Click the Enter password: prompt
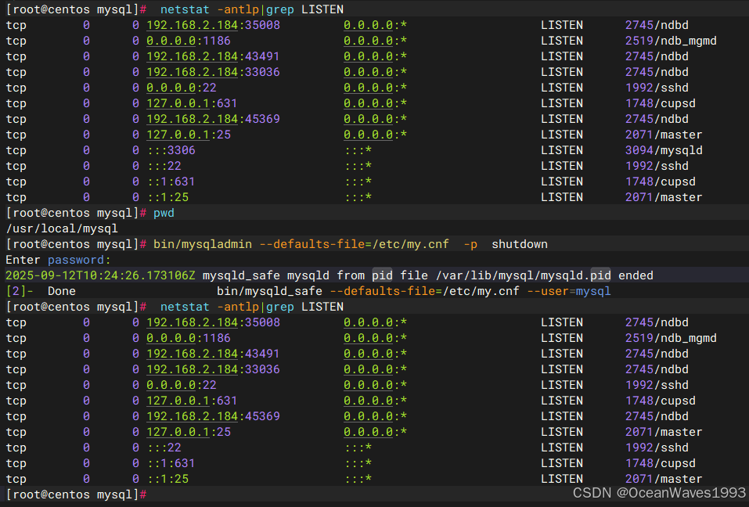Viewport: 749px width, 507px height. point(58,260)
